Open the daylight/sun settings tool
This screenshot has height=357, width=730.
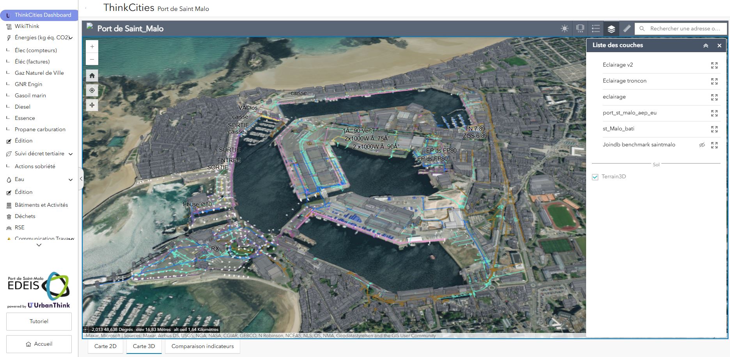click(564, 28)
